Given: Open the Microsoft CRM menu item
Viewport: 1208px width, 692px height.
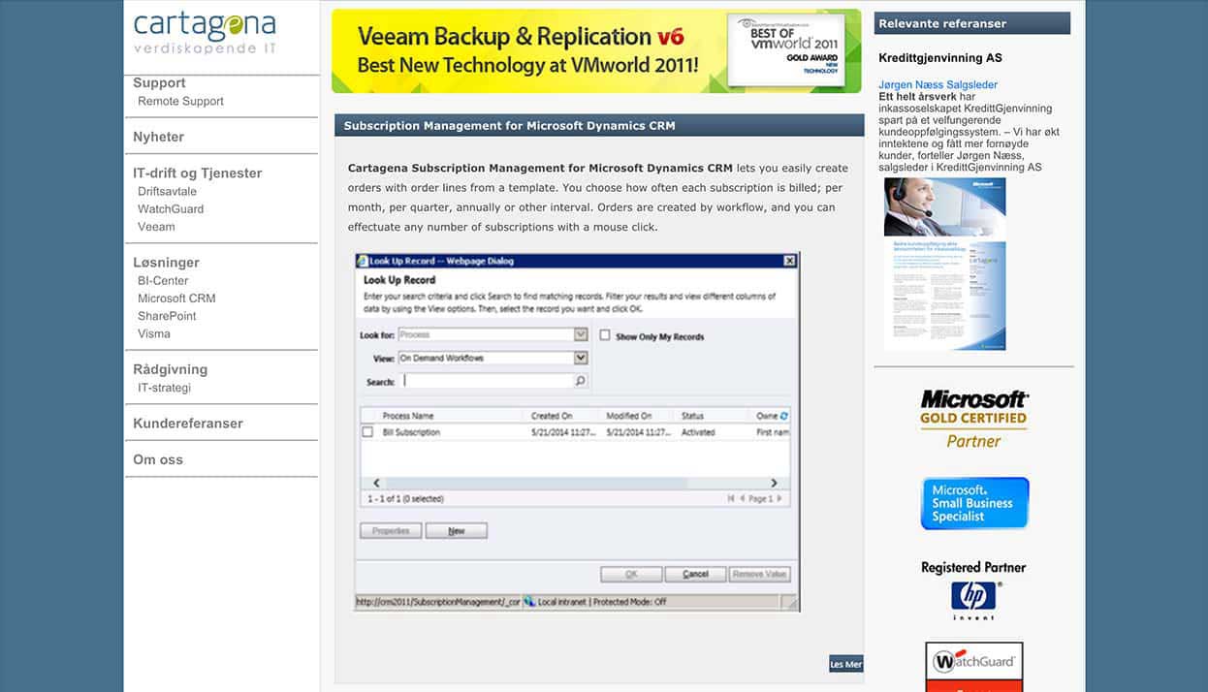Looking at the screenshot, I should click(176, 299).
